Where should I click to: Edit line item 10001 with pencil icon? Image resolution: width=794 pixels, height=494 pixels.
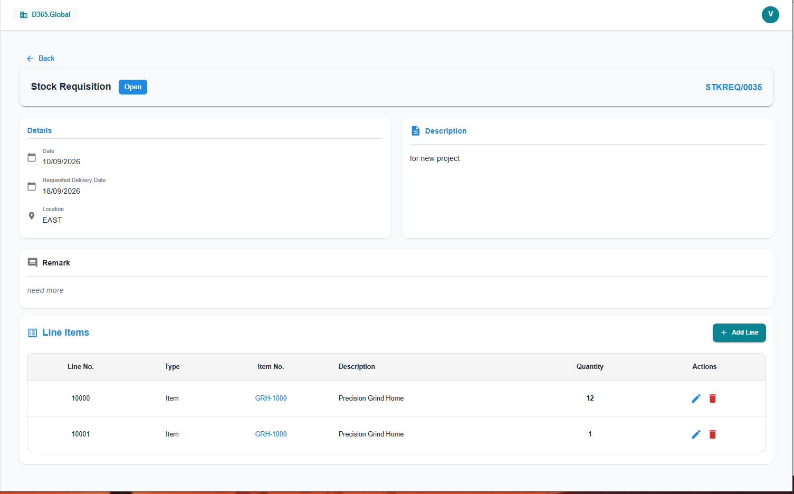pyautogui.click(x=696, y=434)
